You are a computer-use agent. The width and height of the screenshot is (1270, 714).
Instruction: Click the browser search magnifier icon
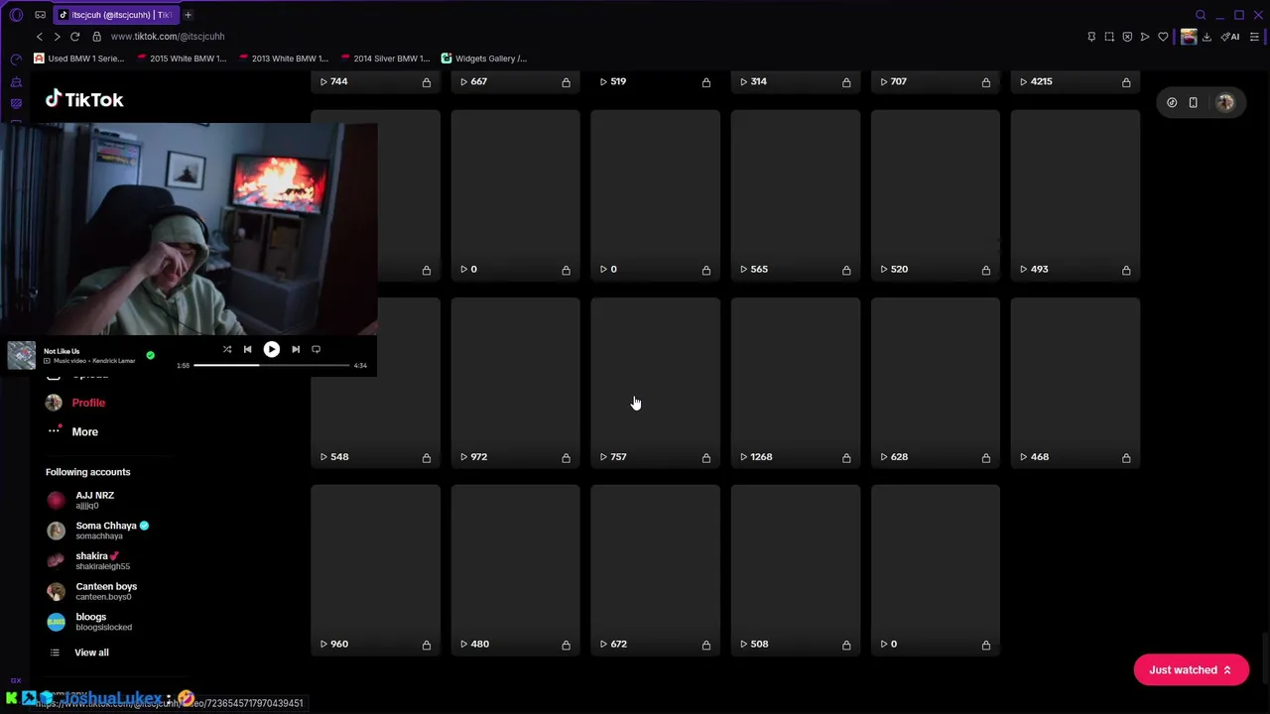(x=1201, y=15)
